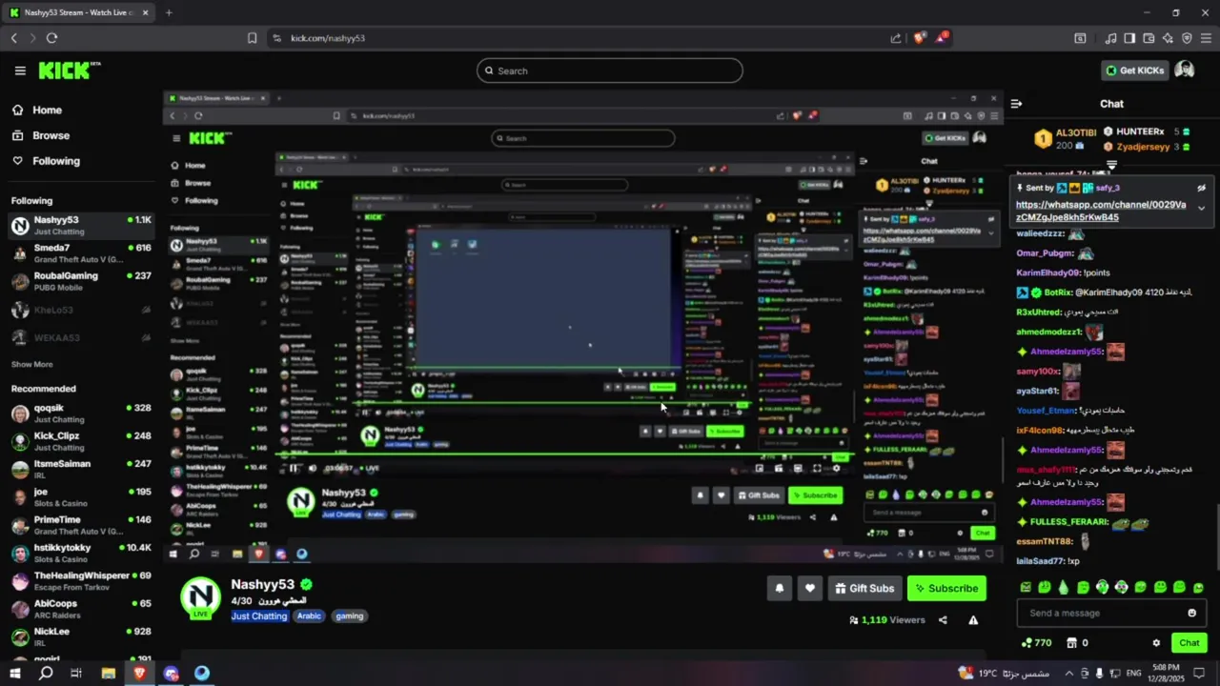Click the Kick Search field at the top
Screen dimensions: 1220x686
click(610, 71)
